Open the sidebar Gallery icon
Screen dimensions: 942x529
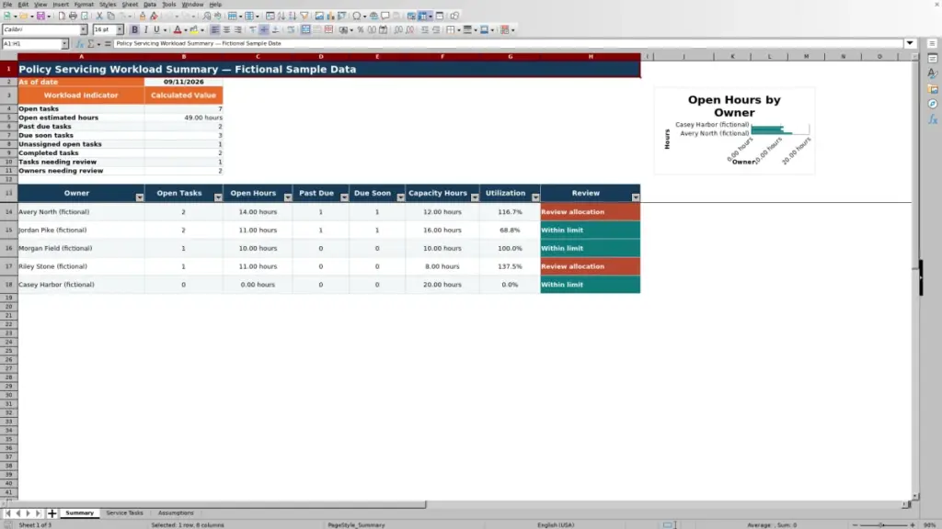pos(933,89)
